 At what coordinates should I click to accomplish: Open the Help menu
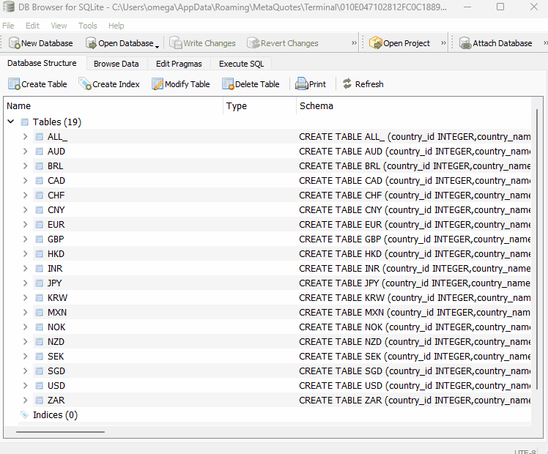[116, 26]
